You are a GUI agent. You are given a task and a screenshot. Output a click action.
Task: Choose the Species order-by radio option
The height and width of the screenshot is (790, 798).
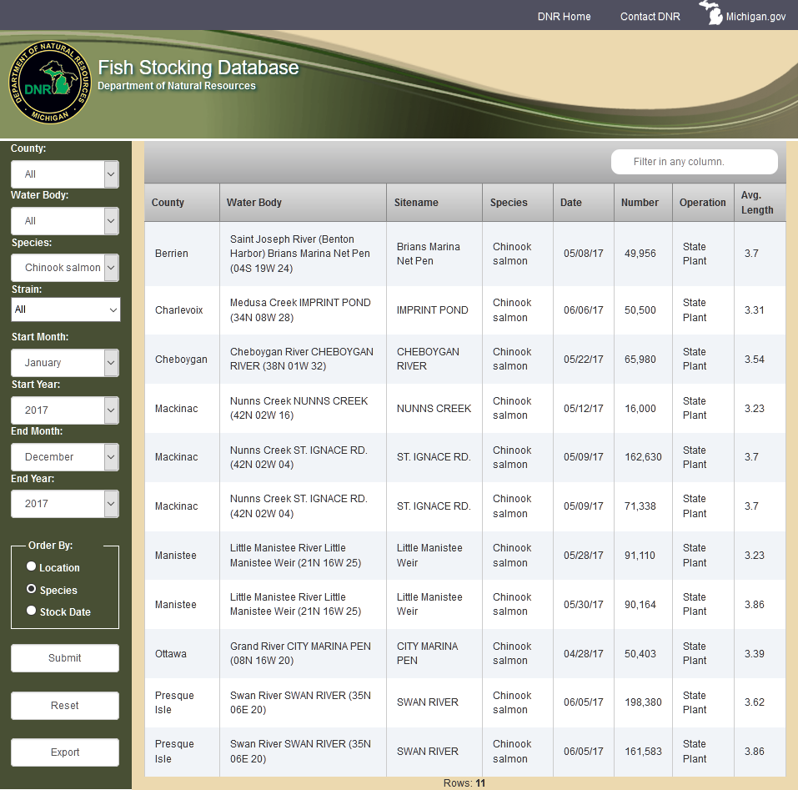(32, 589)
